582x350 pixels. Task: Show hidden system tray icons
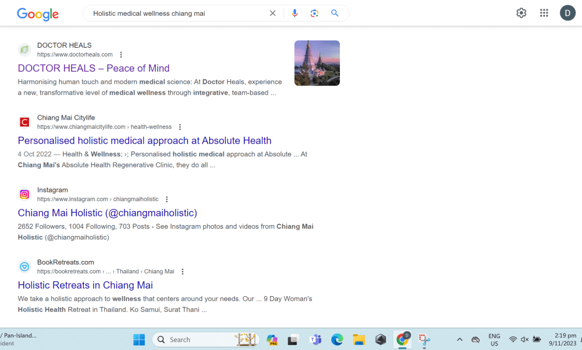tap(459, 340)
